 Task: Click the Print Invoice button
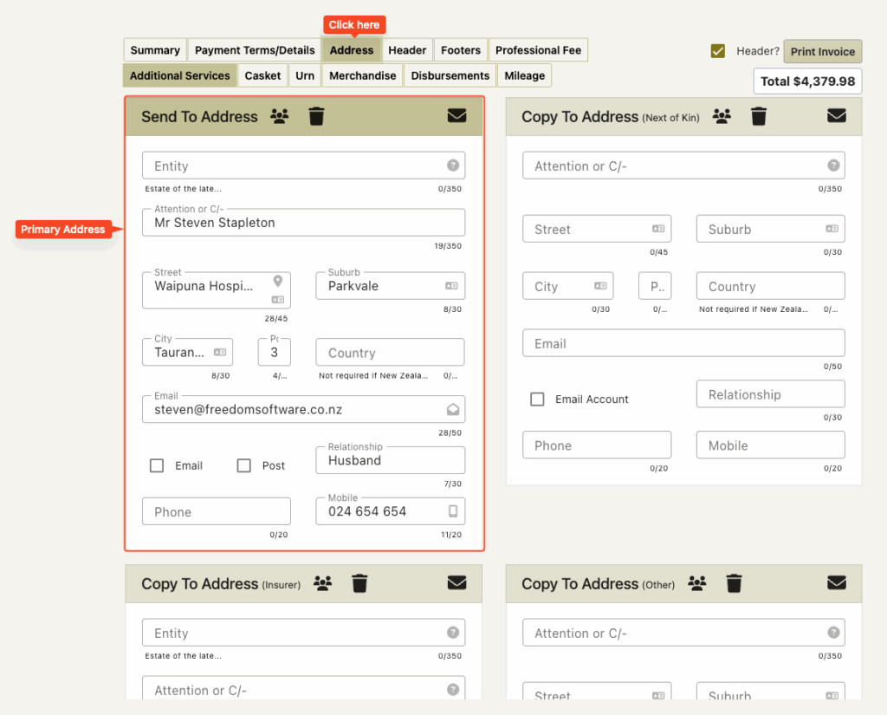pyautogui.click(x=823, y=51)
